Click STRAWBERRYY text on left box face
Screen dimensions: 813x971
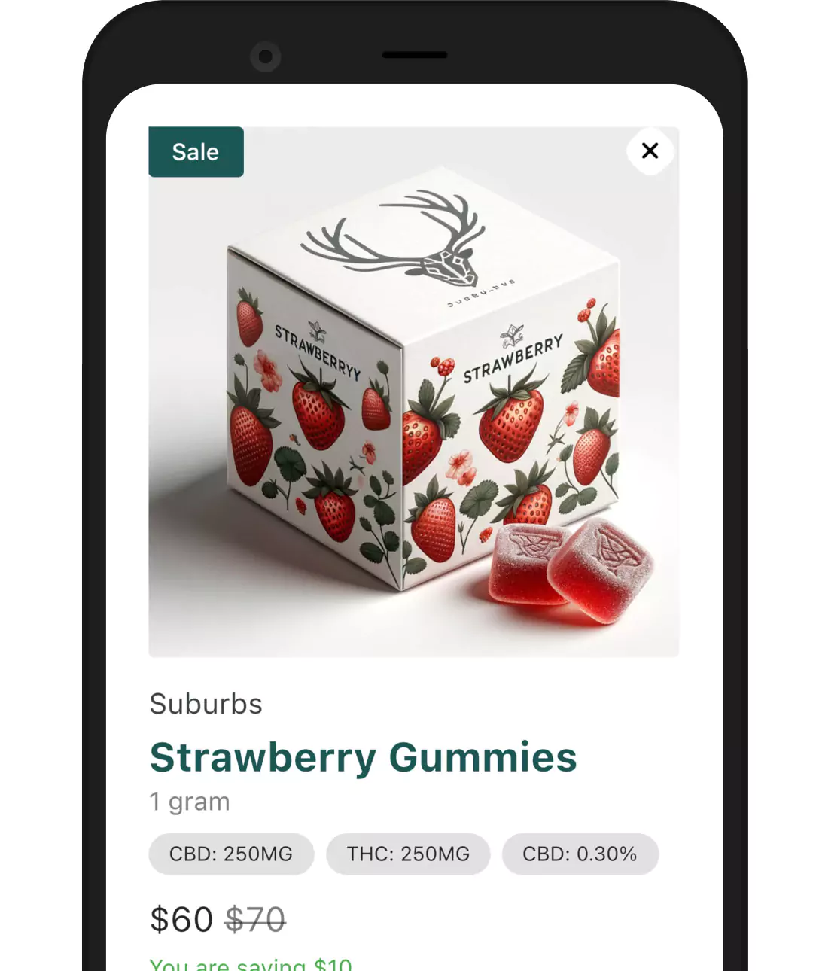coord(317,352)
